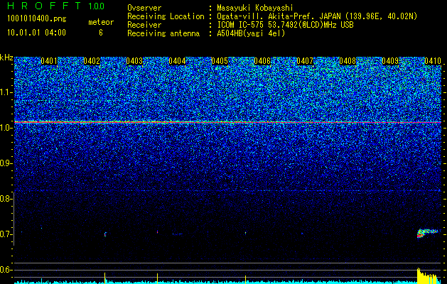447x284 pixels.
Task: Click the file name 1001010400.png
Action: click(37, 18)
